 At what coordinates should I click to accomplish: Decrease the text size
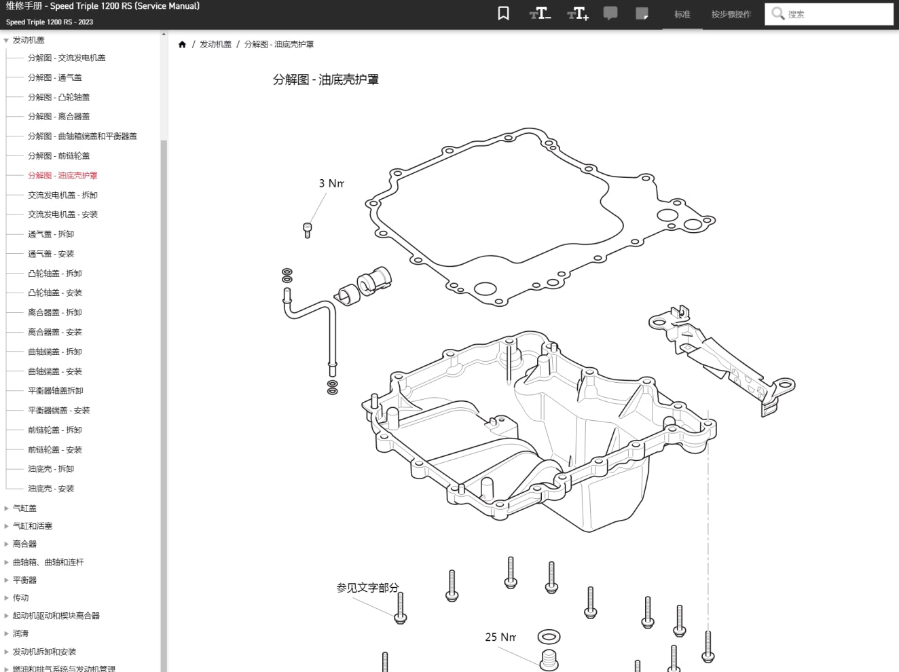coord(540,14)
